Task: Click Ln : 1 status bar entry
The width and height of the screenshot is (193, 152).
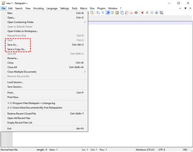Action: pyautogui.click(x=85, y=150)
